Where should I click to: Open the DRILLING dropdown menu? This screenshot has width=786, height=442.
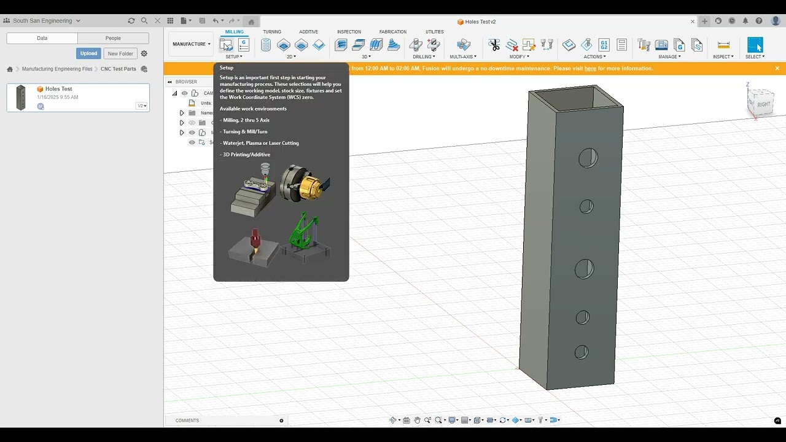click(x=424, y=56)
